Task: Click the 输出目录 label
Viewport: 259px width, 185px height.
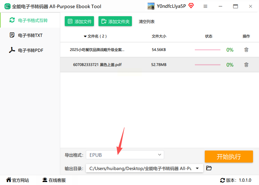Action: coord(74,169)
